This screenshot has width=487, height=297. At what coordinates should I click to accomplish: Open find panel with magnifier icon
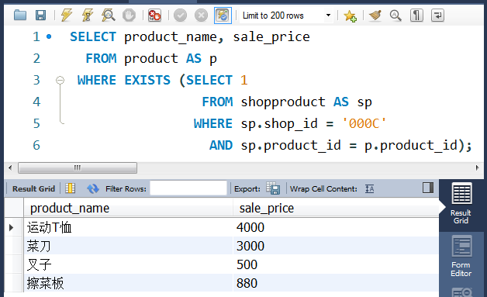[395, 15]
